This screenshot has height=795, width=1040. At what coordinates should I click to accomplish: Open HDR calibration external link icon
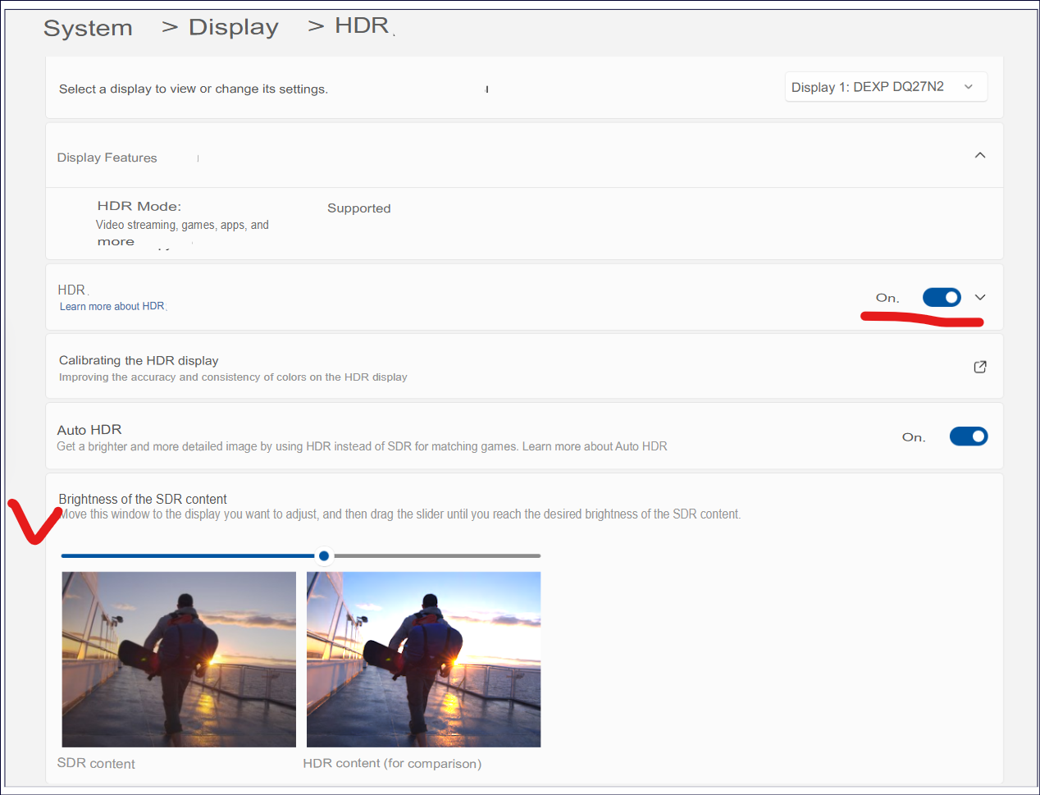pyautogui.click(x=979, y=367)
